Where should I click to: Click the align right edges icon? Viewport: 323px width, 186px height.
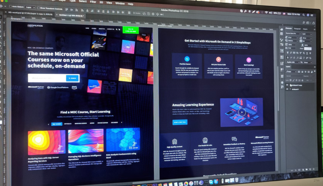92,11
